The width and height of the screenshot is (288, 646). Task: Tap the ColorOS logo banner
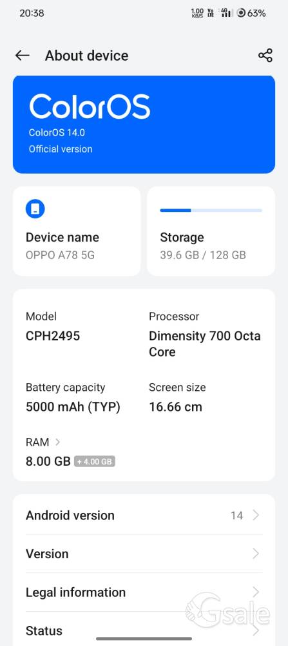[x=144, y=125]
